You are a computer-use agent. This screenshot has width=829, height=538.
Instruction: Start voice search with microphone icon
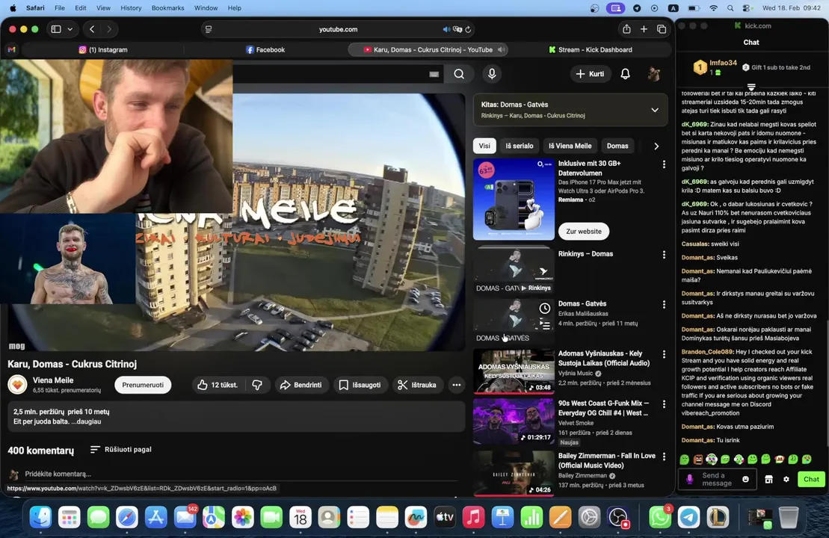click(492, 74)
